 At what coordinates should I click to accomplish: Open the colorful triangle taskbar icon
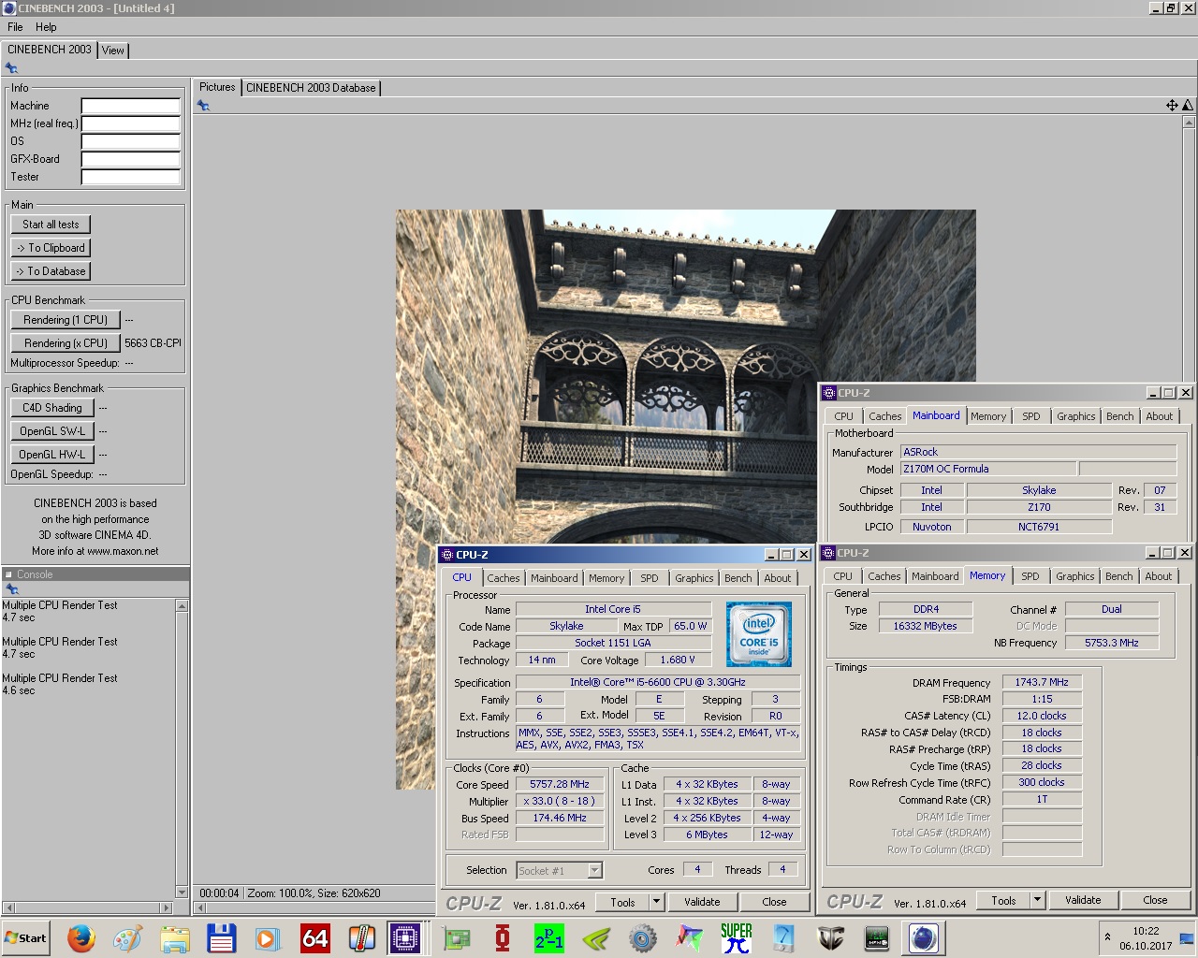tap(690, 937)
